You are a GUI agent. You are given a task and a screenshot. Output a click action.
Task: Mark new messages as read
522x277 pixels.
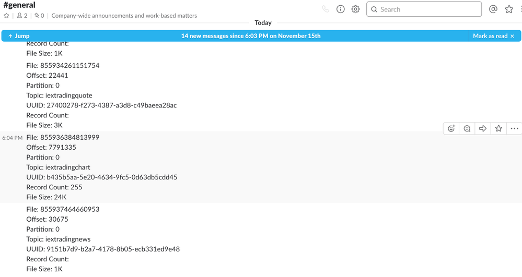[x=493, y=36]
